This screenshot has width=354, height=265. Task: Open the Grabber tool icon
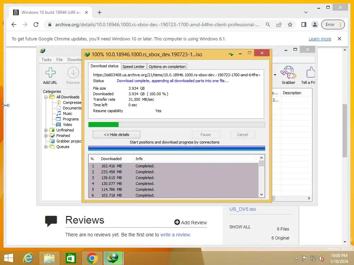coord(288,72)
